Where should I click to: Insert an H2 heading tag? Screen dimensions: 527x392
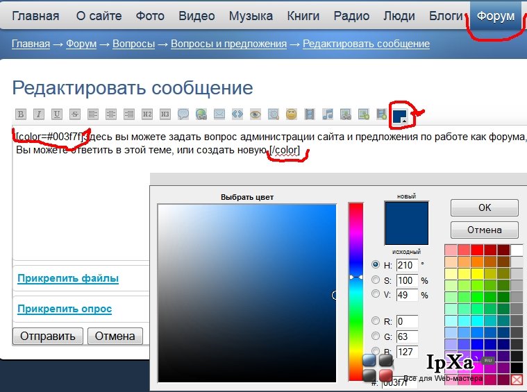pos(147,114)
